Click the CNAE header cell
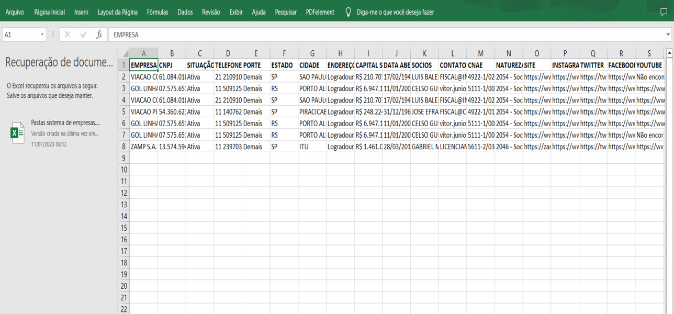The image size is (674, 314). [x=480, y=65]
